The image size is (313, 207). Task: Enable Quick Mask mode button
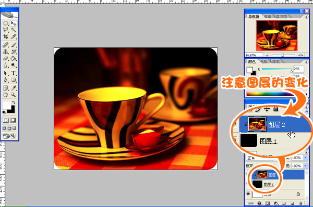[x=13, y=120]
